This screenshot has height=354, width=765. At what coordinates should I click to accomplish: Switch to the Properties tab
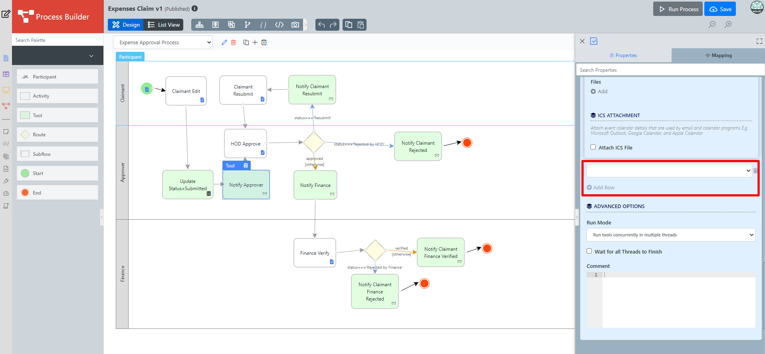(x=623, y=55)
